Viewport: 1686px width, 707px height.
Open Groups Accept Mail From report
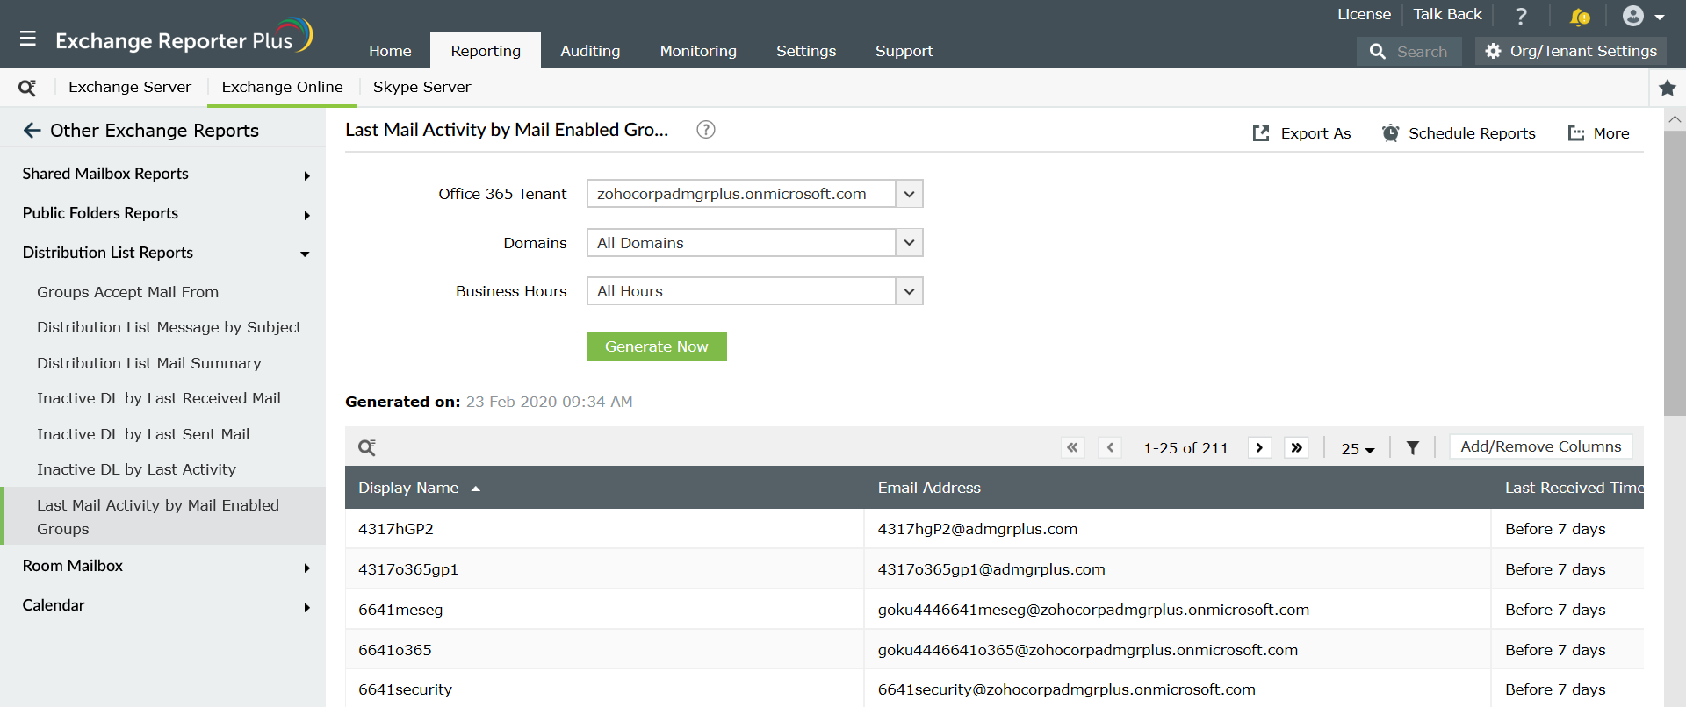tap(127, 292)
